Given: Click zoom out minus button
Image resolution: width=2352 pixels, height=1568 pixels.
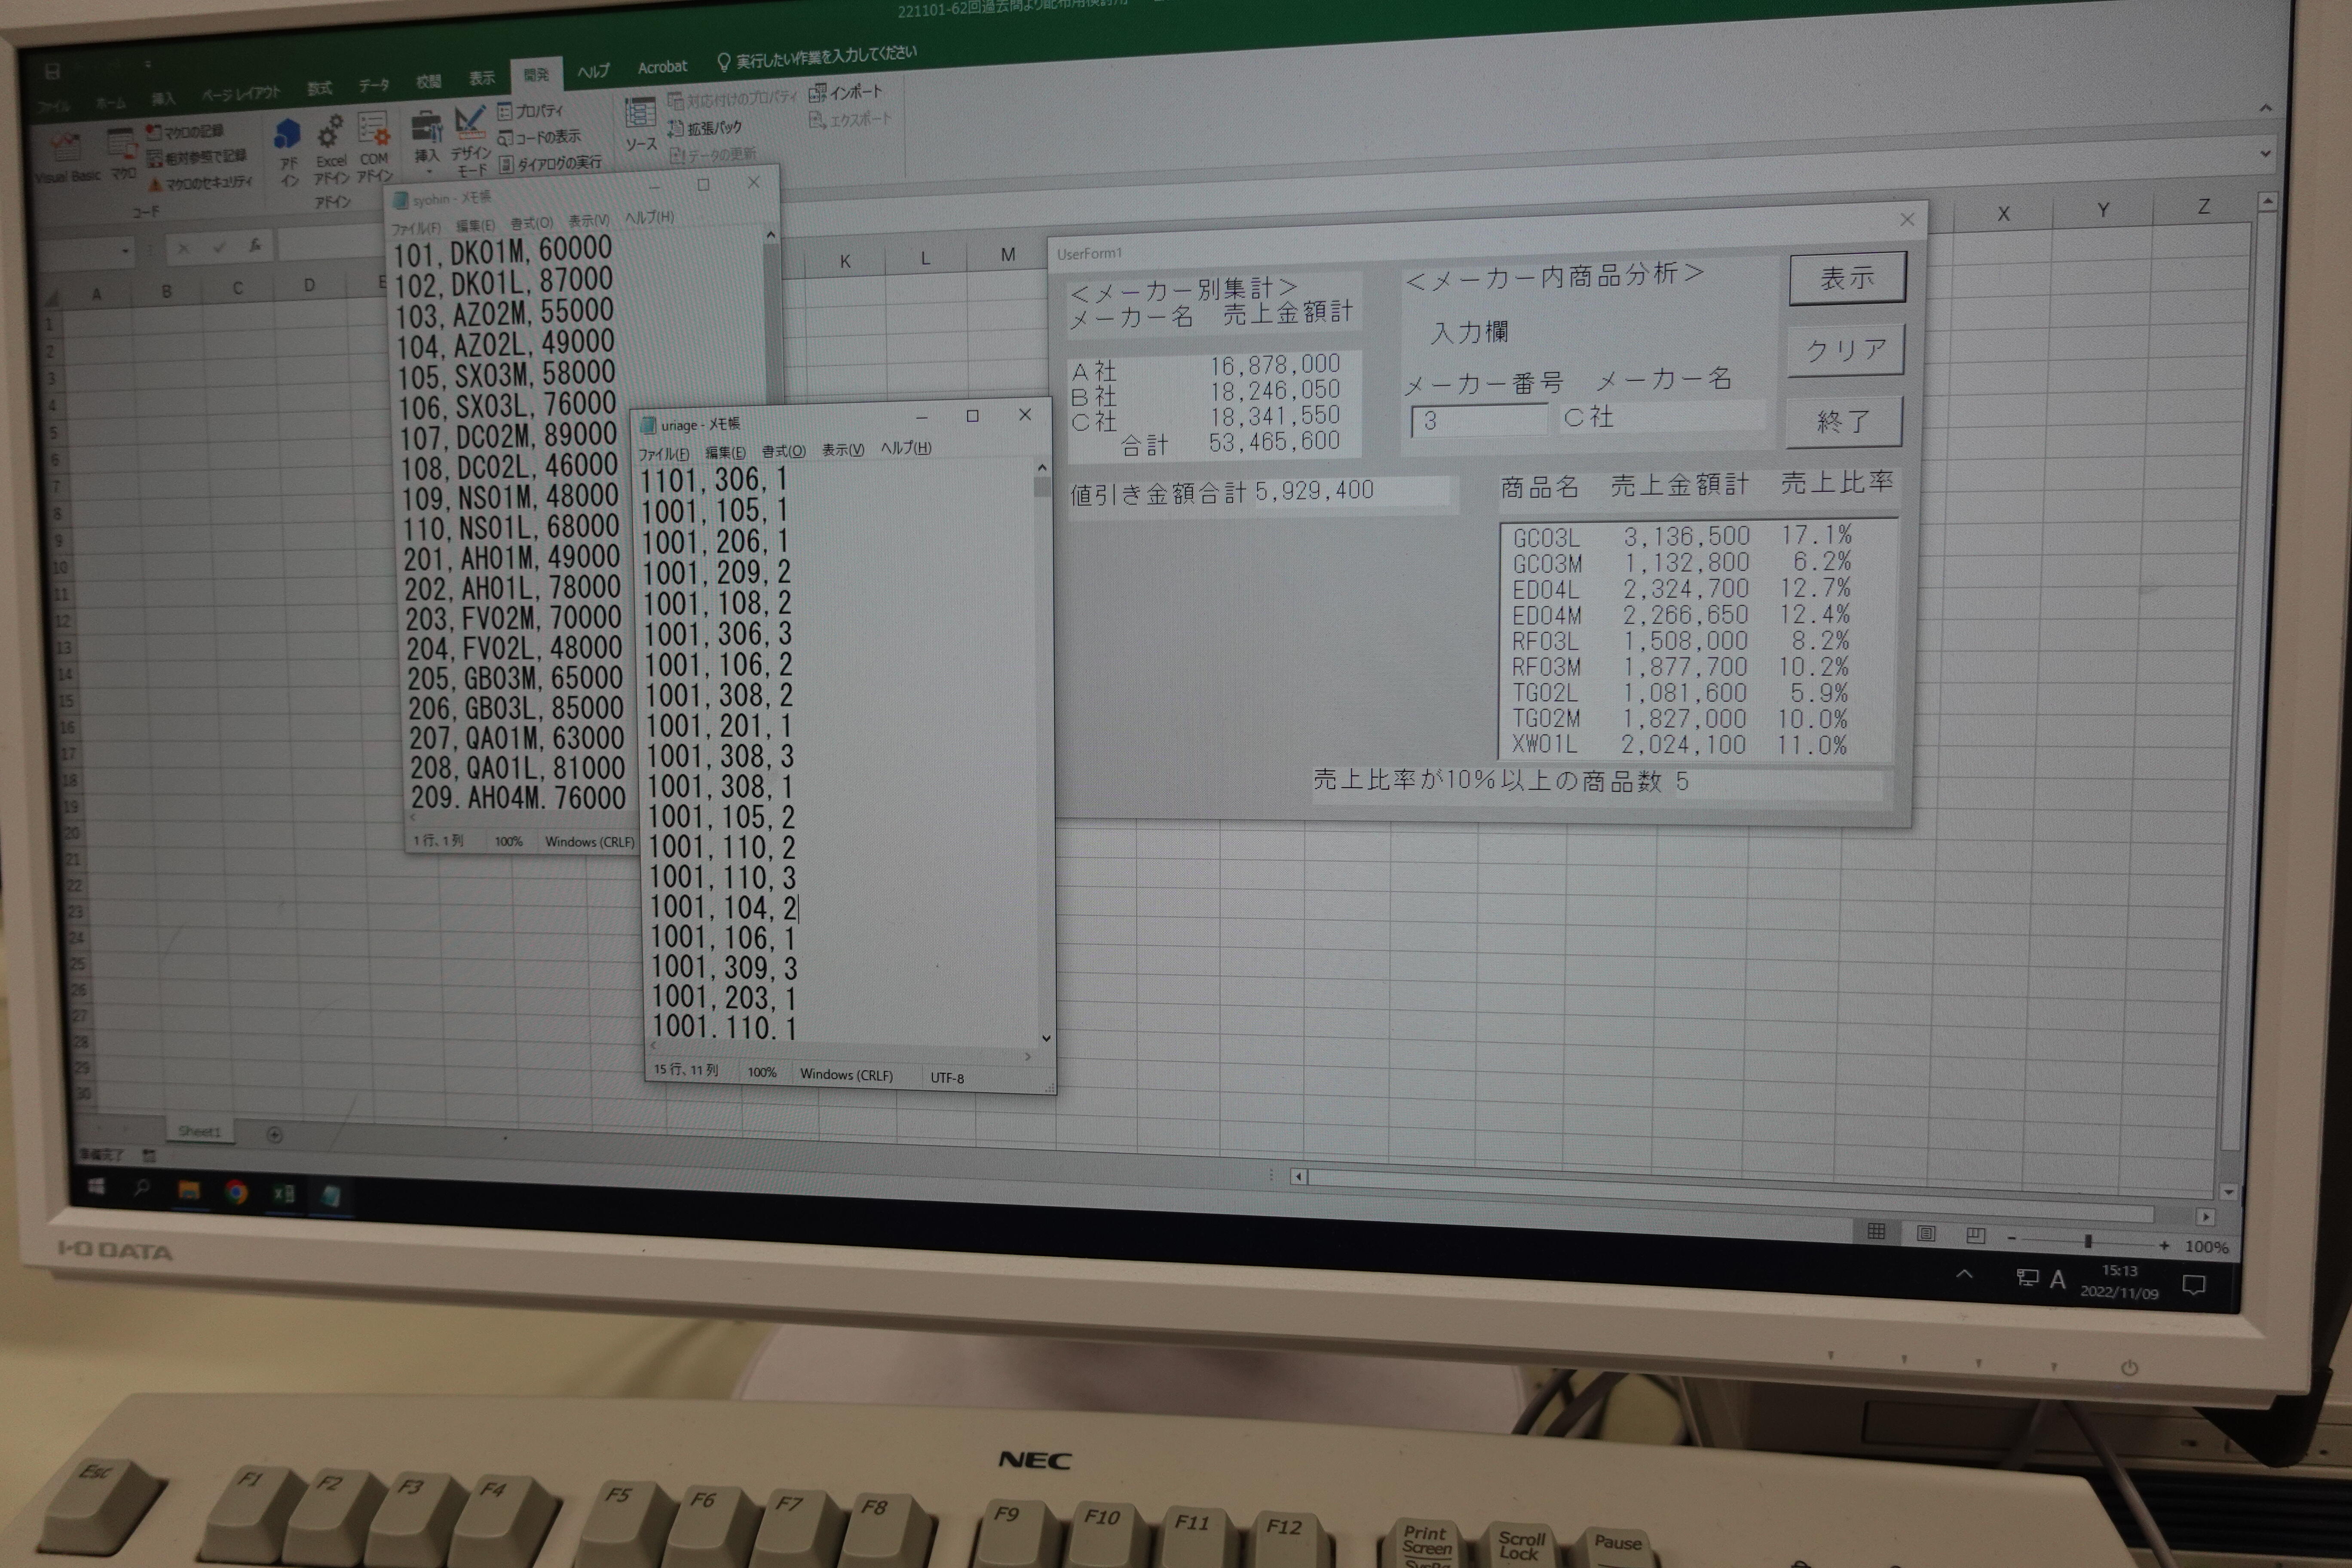Looking at the screenshot, I should coord(2012,1238).
